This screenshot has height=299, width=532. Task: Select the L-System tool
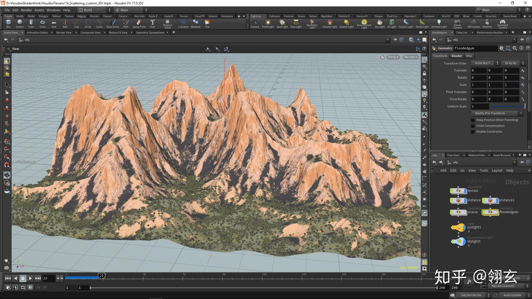(183, 24)
